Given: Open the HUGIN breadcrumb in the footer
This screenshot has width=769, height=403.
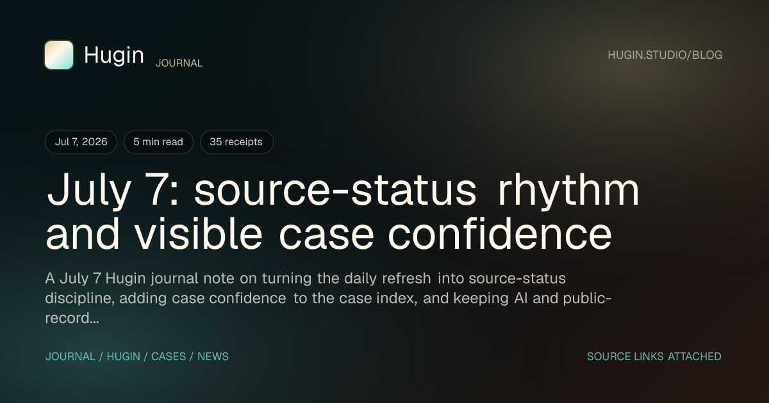Looking at the screenshot, I should pyautogui.click(x=123, y=356).
